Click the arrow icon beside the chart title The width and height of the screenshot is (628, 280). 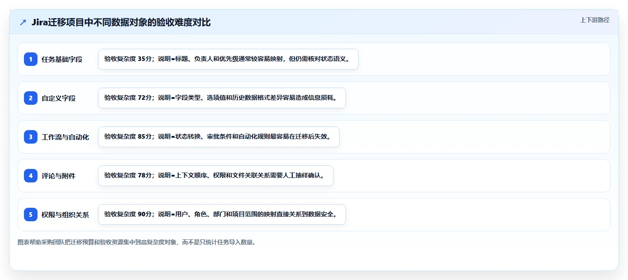(x=23, y=23)
